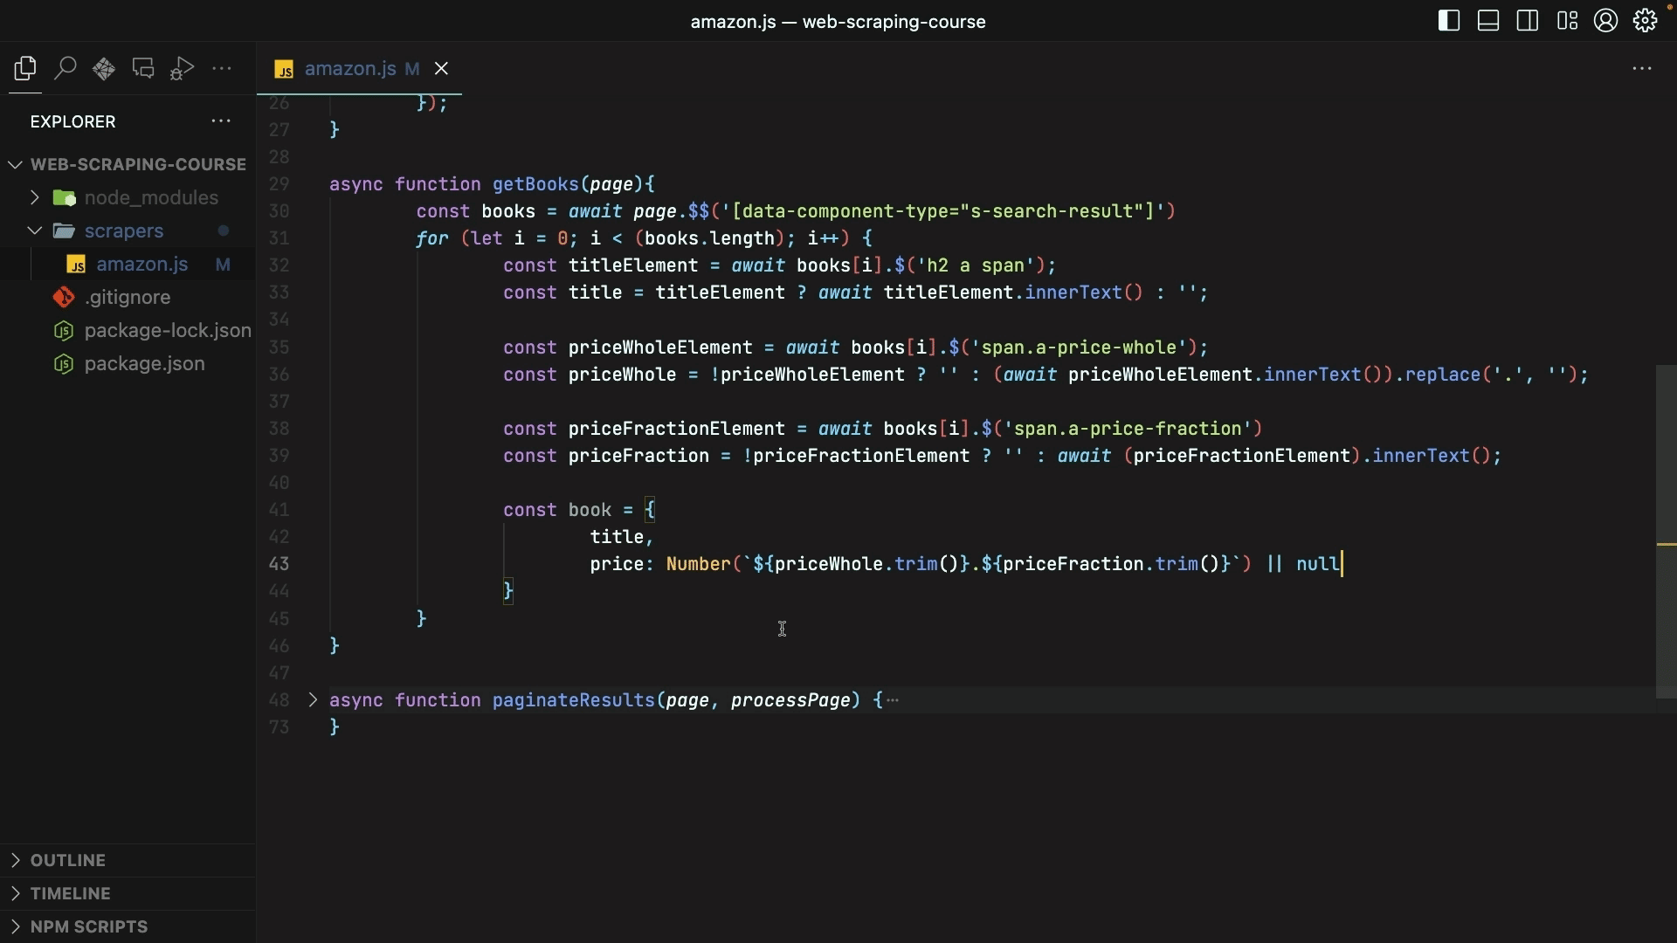
Task: Open the Run and Debug view icon
Action: 182,68
